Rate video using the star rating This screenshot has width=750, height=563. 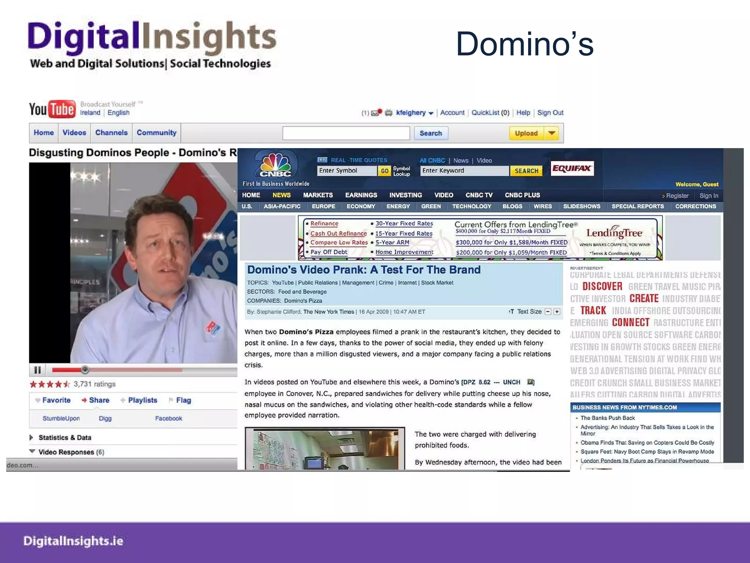point(50,384)
